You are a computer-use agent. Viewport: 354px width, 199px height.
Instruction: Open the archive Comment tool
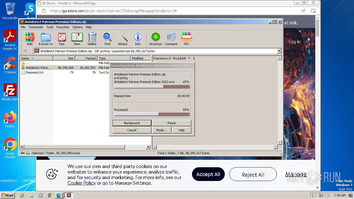click(x=171, y=39)
